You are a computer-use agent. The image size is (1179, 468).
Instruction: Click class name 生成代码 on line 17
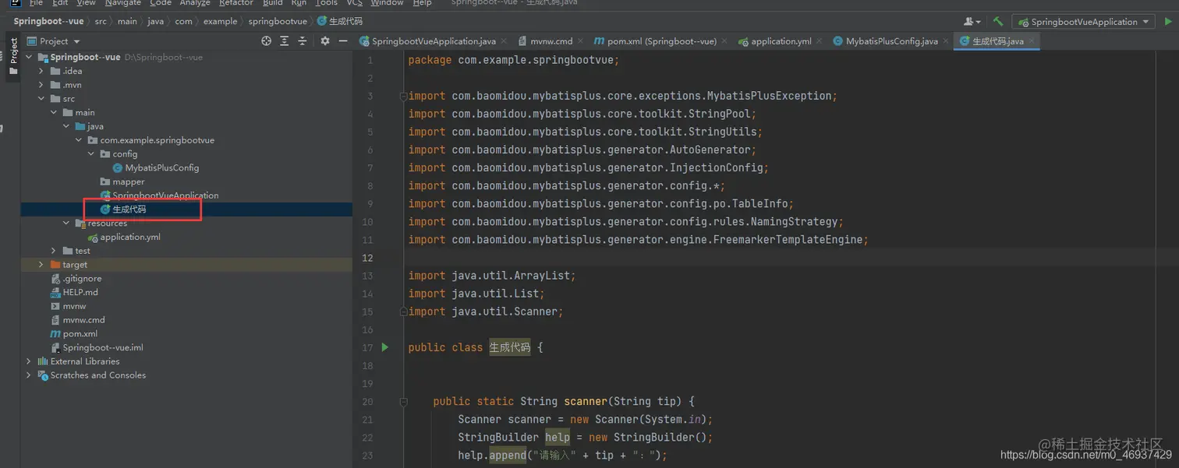[x=510, y=347]
